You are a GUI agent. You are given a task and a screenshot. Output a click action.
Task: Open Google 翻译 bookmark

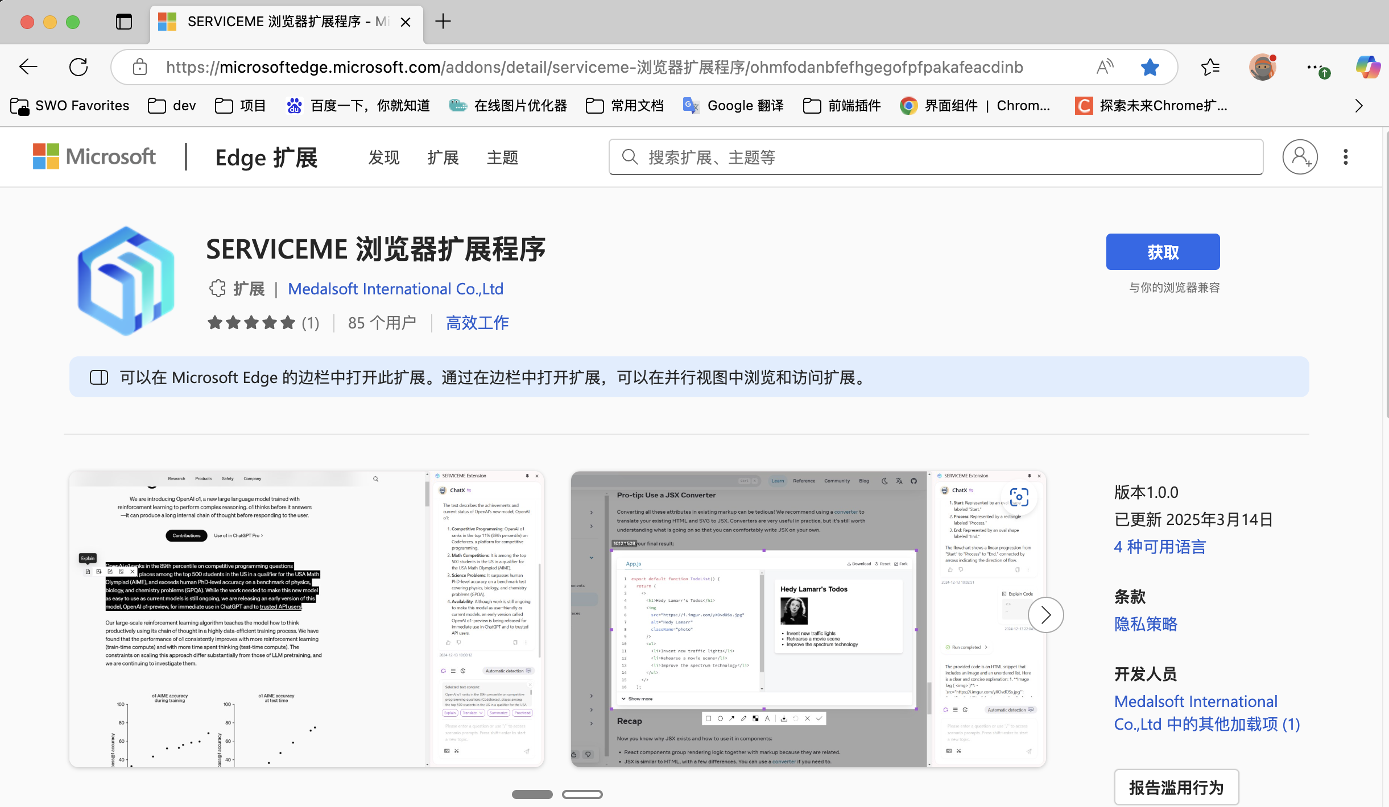[x=733, y=106]
